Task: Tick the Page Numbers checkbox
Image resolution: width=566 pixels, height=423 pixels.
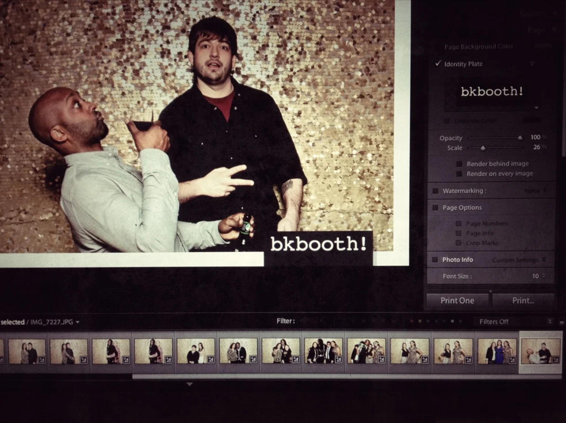Action: click(x=459, y=223)
